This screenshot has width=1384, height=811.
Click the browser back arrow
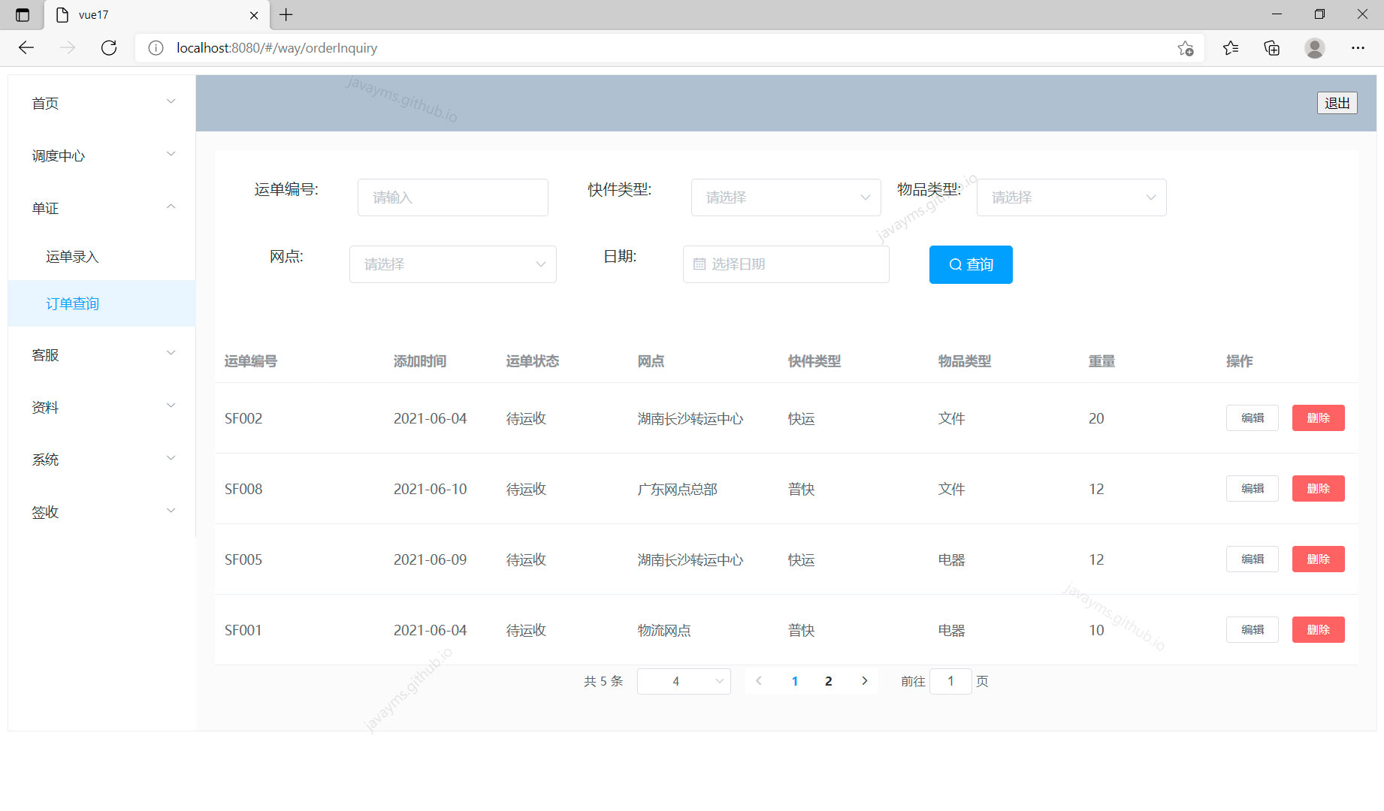point(26,48)
